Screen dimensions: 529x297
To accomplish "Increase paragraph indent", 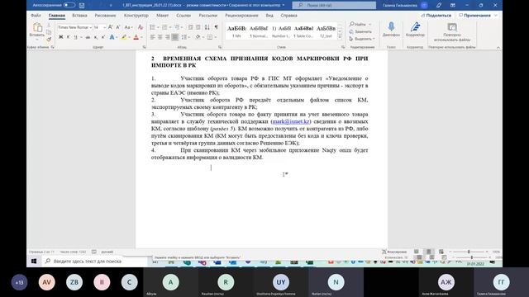I will [x=198, y=27].
